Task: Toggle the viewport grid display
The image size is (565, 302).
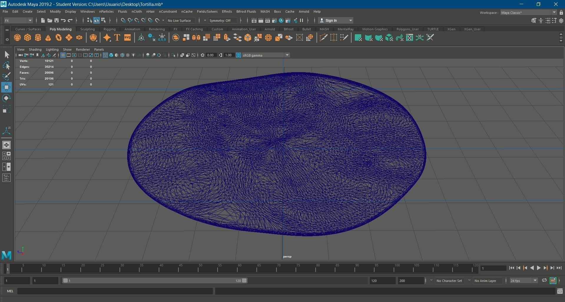Action: [x=63, y=55]
